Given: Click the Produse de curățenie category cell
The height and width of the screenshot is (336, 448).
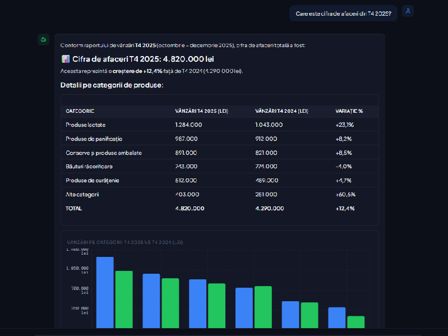Looking at the screenshot, I should coord(92,181).
